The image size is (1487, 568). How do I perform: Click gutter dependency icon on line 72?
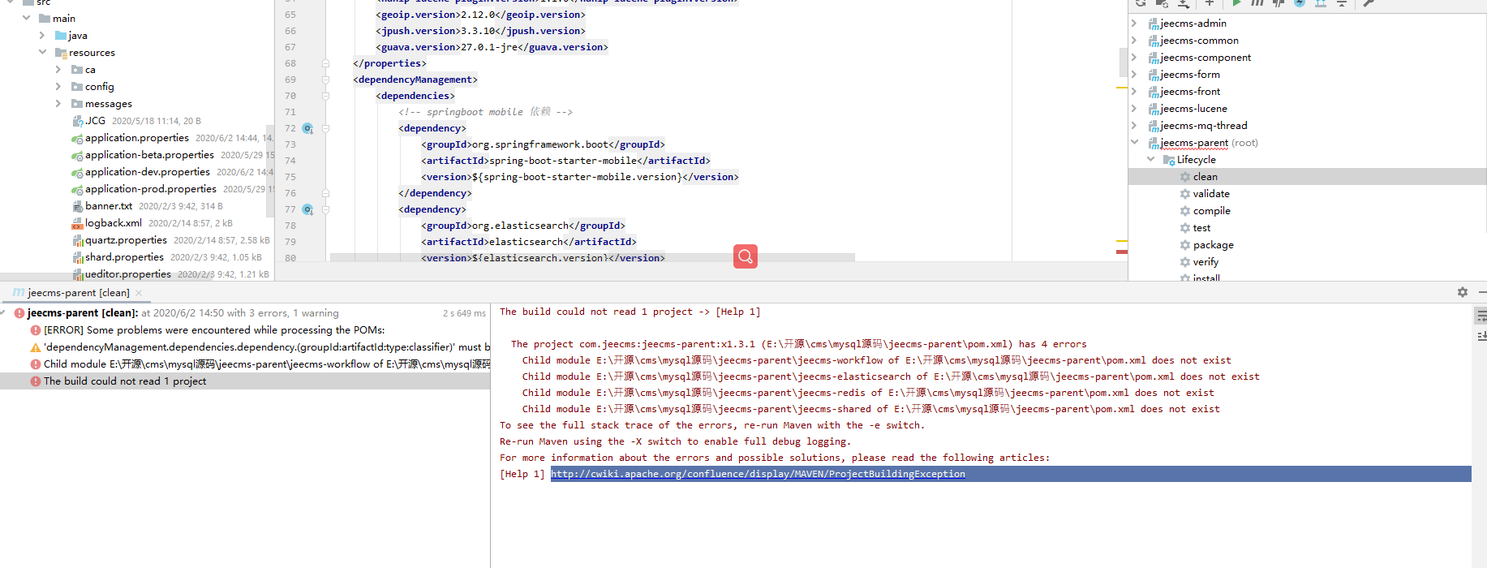tap(307, 128)
